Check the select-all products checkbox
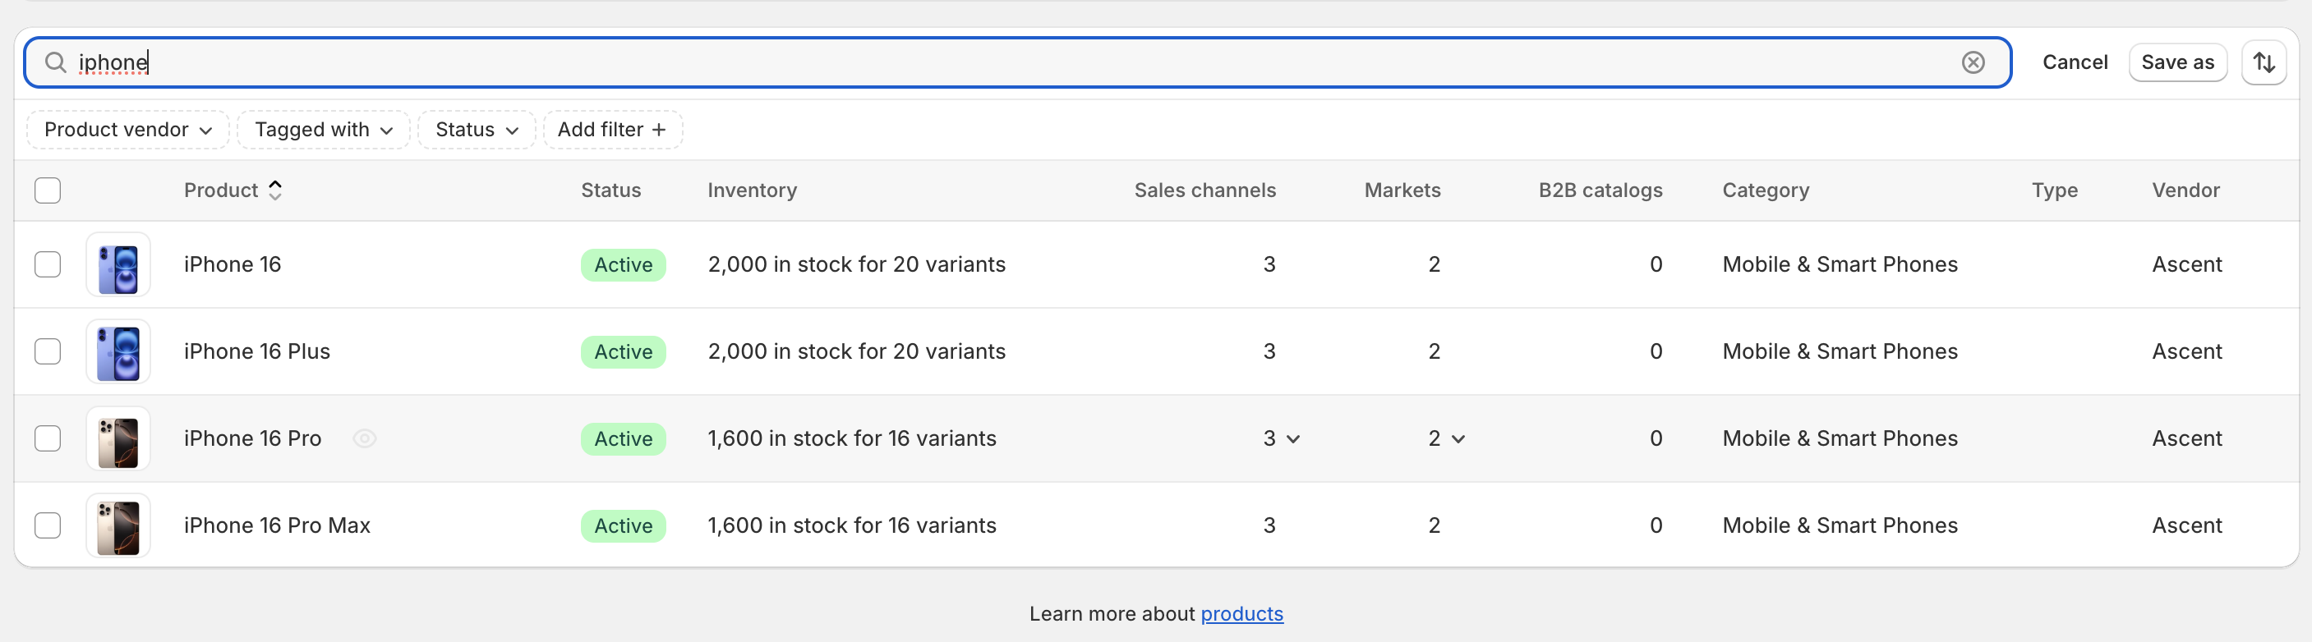 48,190
